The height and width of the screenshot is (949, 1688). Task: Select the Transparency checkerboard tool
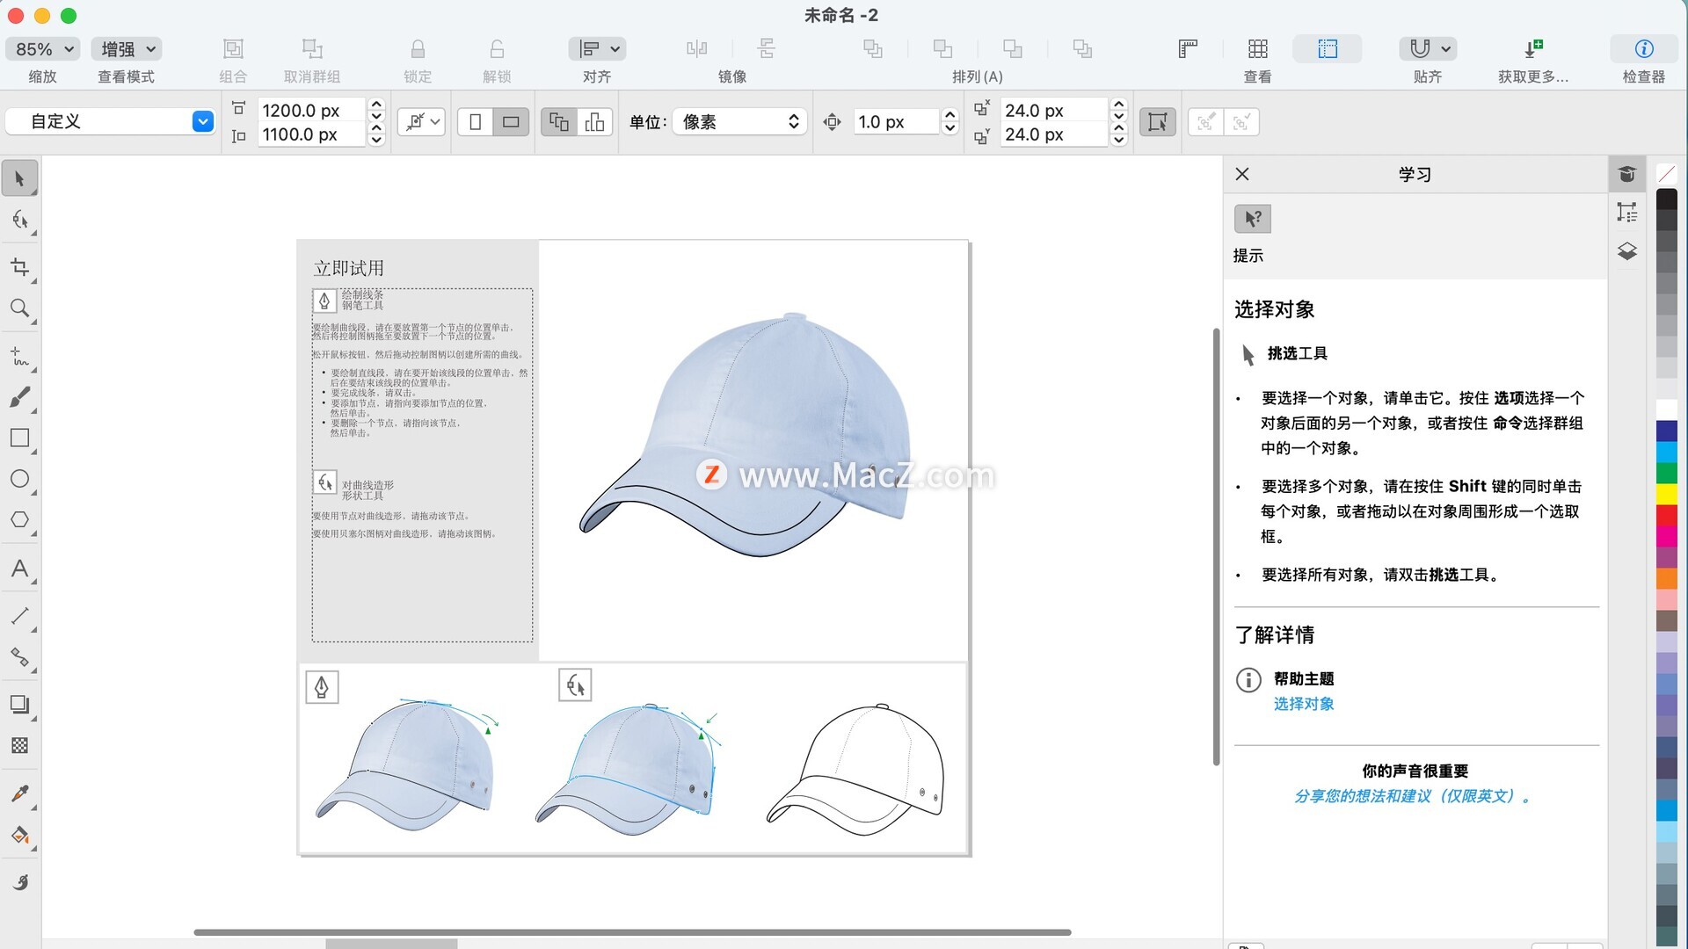(19, 746)
